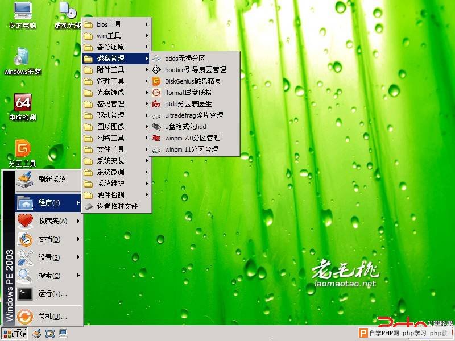
Task: Select the 程序(P) start menu item
Action: (48, 203)
